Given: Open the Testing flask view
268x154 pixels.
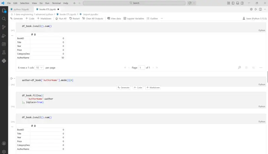Looking at the screenshot, I should [4, 53].
